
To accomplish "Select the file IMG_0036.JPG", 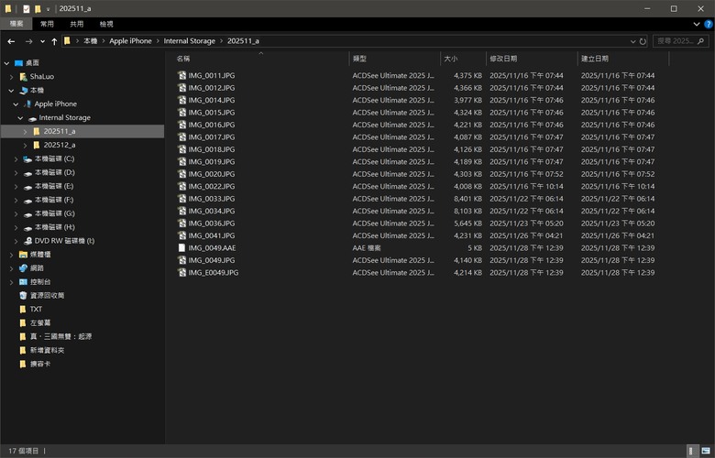I will pyautogui.click(x=212, y=224).
